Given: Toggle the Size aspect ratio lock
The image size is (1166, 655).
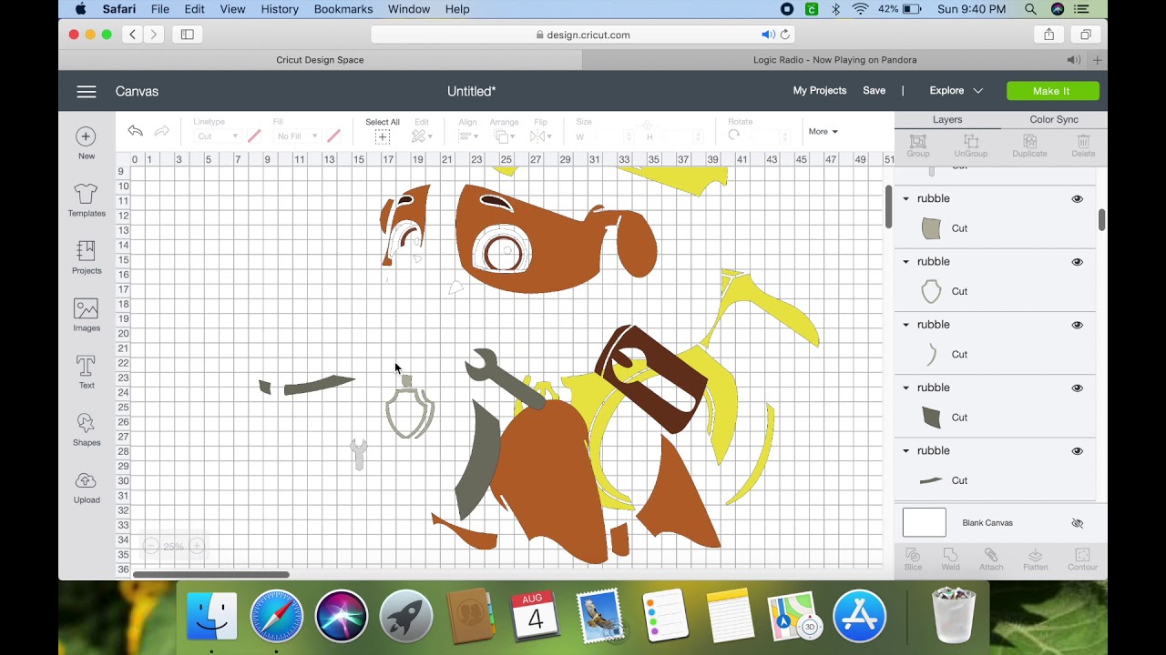Looking at the screenshot, I should pos(648,125).
